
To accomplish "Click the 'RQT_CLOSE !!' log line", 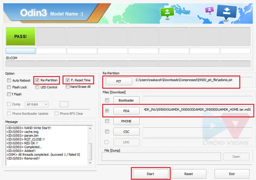I will pos(26,139).
